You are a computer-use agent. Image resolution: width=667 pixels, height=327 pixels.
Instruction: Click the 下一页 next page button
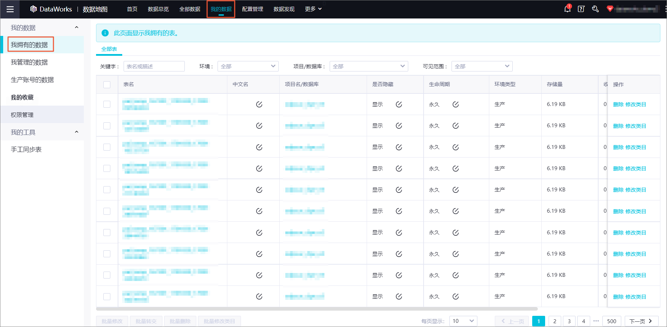tap(641, 321)
